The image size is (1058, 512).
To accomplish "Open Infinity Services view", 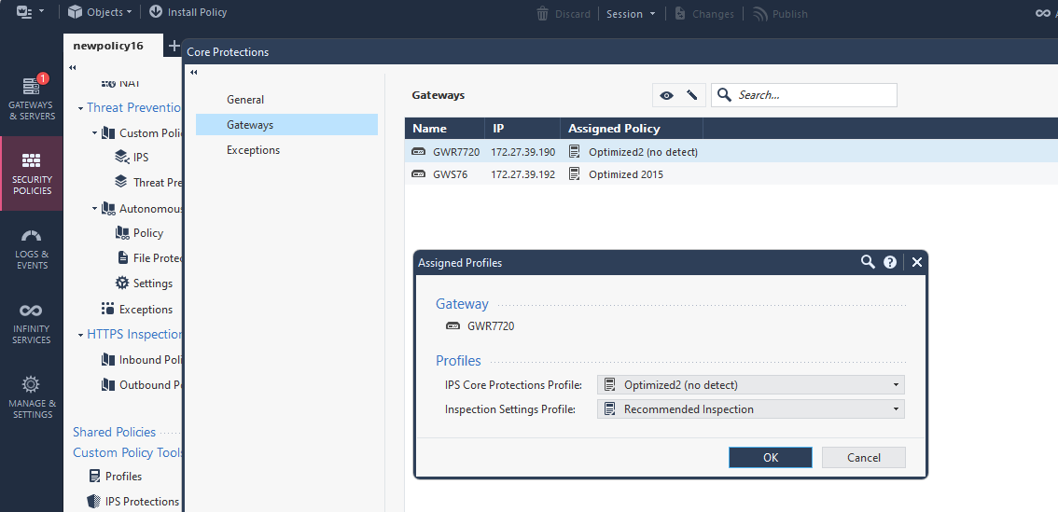I will pyautogui.click(x=32, y=323).
